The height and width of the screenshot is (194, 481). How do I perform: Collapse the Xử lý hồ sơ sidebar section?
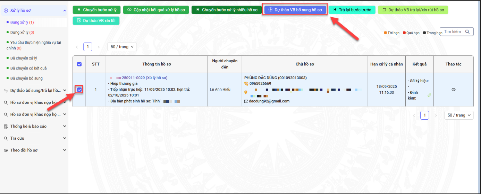[65, 11]
